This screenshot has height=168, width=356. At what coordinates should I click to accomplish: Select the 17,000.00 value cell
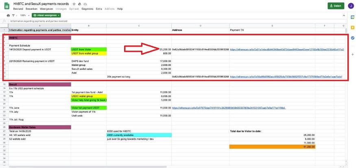(x=139, y=61)
